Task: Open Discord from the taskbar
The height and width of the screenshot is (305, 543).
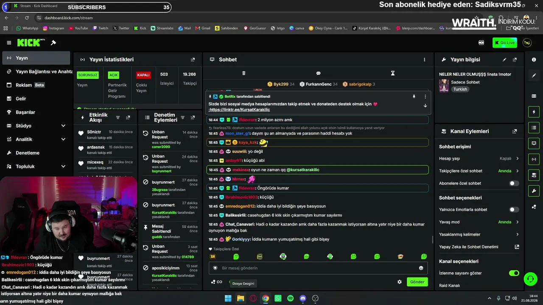Action: point(303,298)
